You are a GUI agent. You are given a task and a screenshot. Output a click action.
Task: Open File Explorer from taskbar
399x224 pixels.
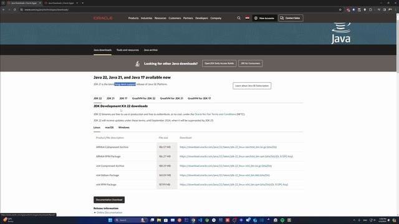coord(159,220)
